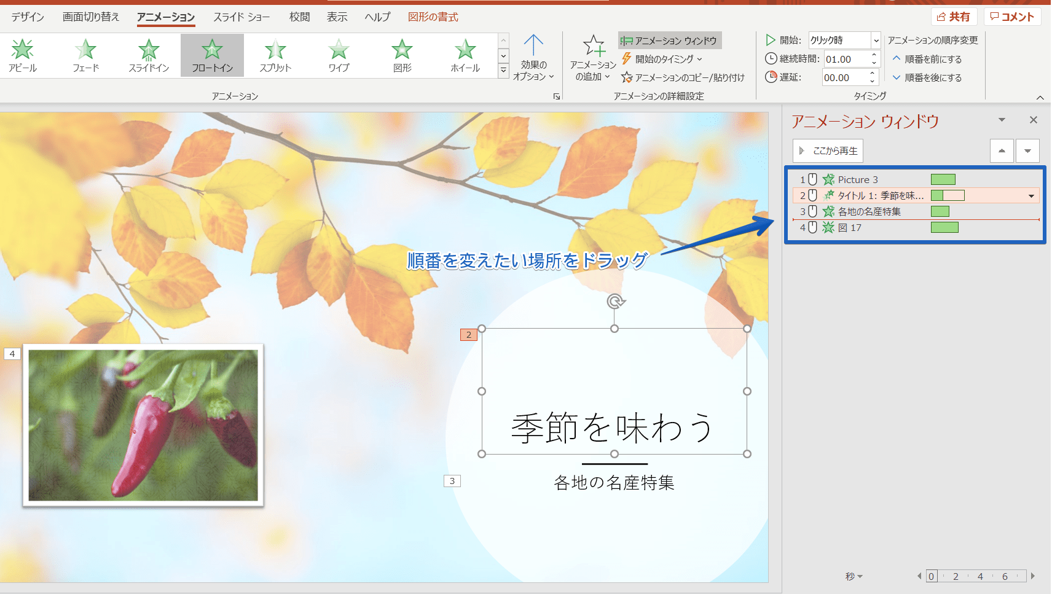Select 各地の名産特集 animation entry
Image resolution: width=1052 pixels, height=594 pixels.
[x=916, y=211]
